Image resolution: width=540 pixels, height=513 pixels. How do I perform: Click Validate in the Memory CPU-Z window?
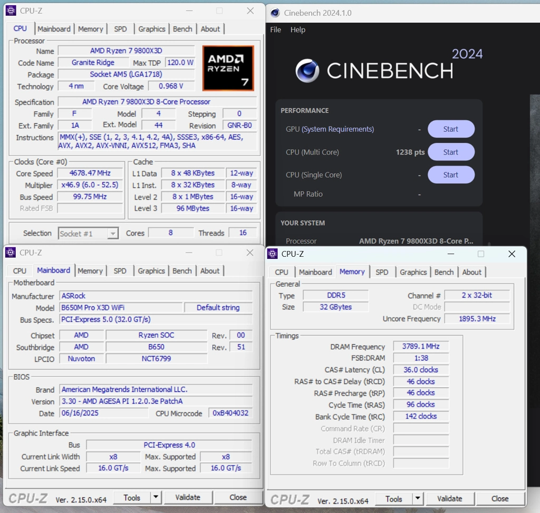coord(450,499)
